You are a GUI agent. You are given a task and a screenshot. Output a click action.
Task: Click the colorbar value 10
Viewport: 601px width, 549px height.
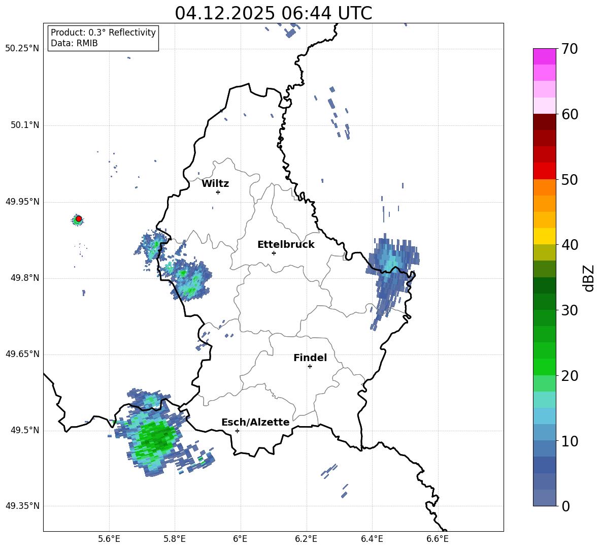point(570,441)
